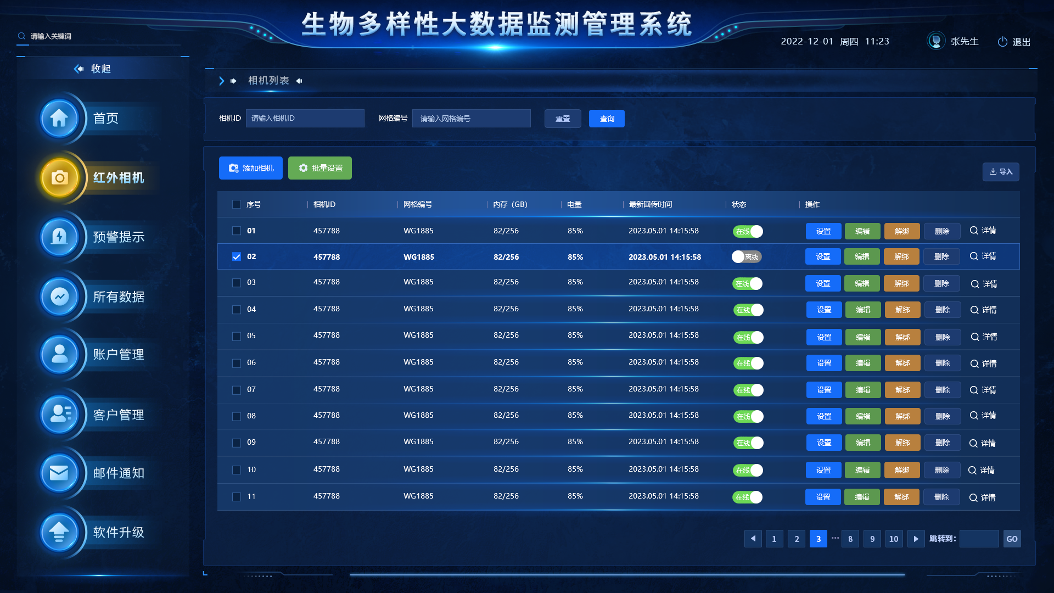Click the warning alert bell icon

coord(59,237)
